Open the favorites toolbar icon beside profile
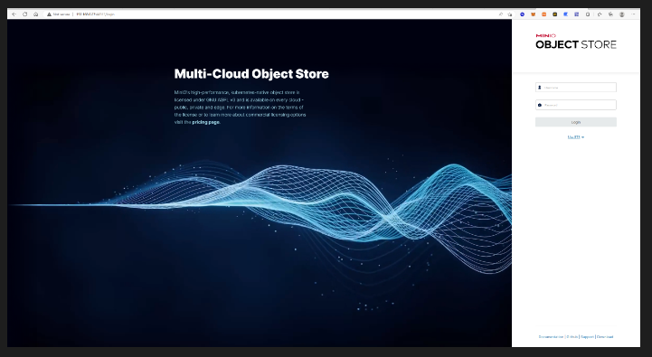 (610, 14)
